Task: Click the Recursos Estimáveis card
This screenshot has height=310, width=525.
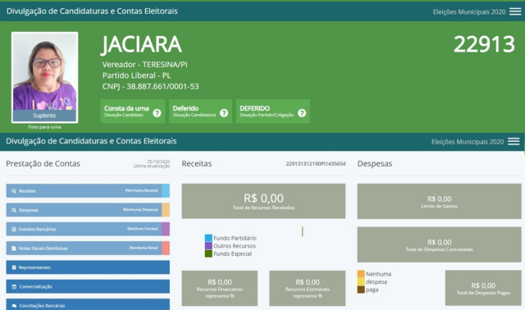Action: point(308,288)
